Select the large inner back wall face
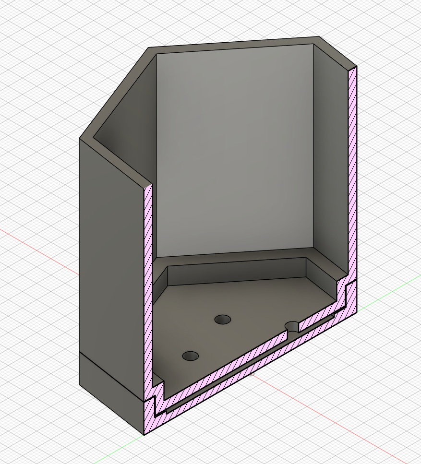This screenshot has height=464, width=421. [x=234, y=151]
